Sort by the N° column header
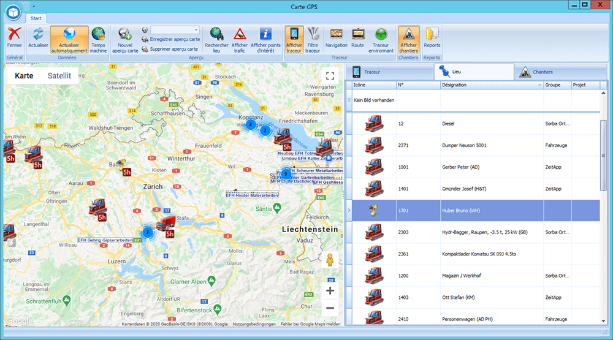 point(418,85)
